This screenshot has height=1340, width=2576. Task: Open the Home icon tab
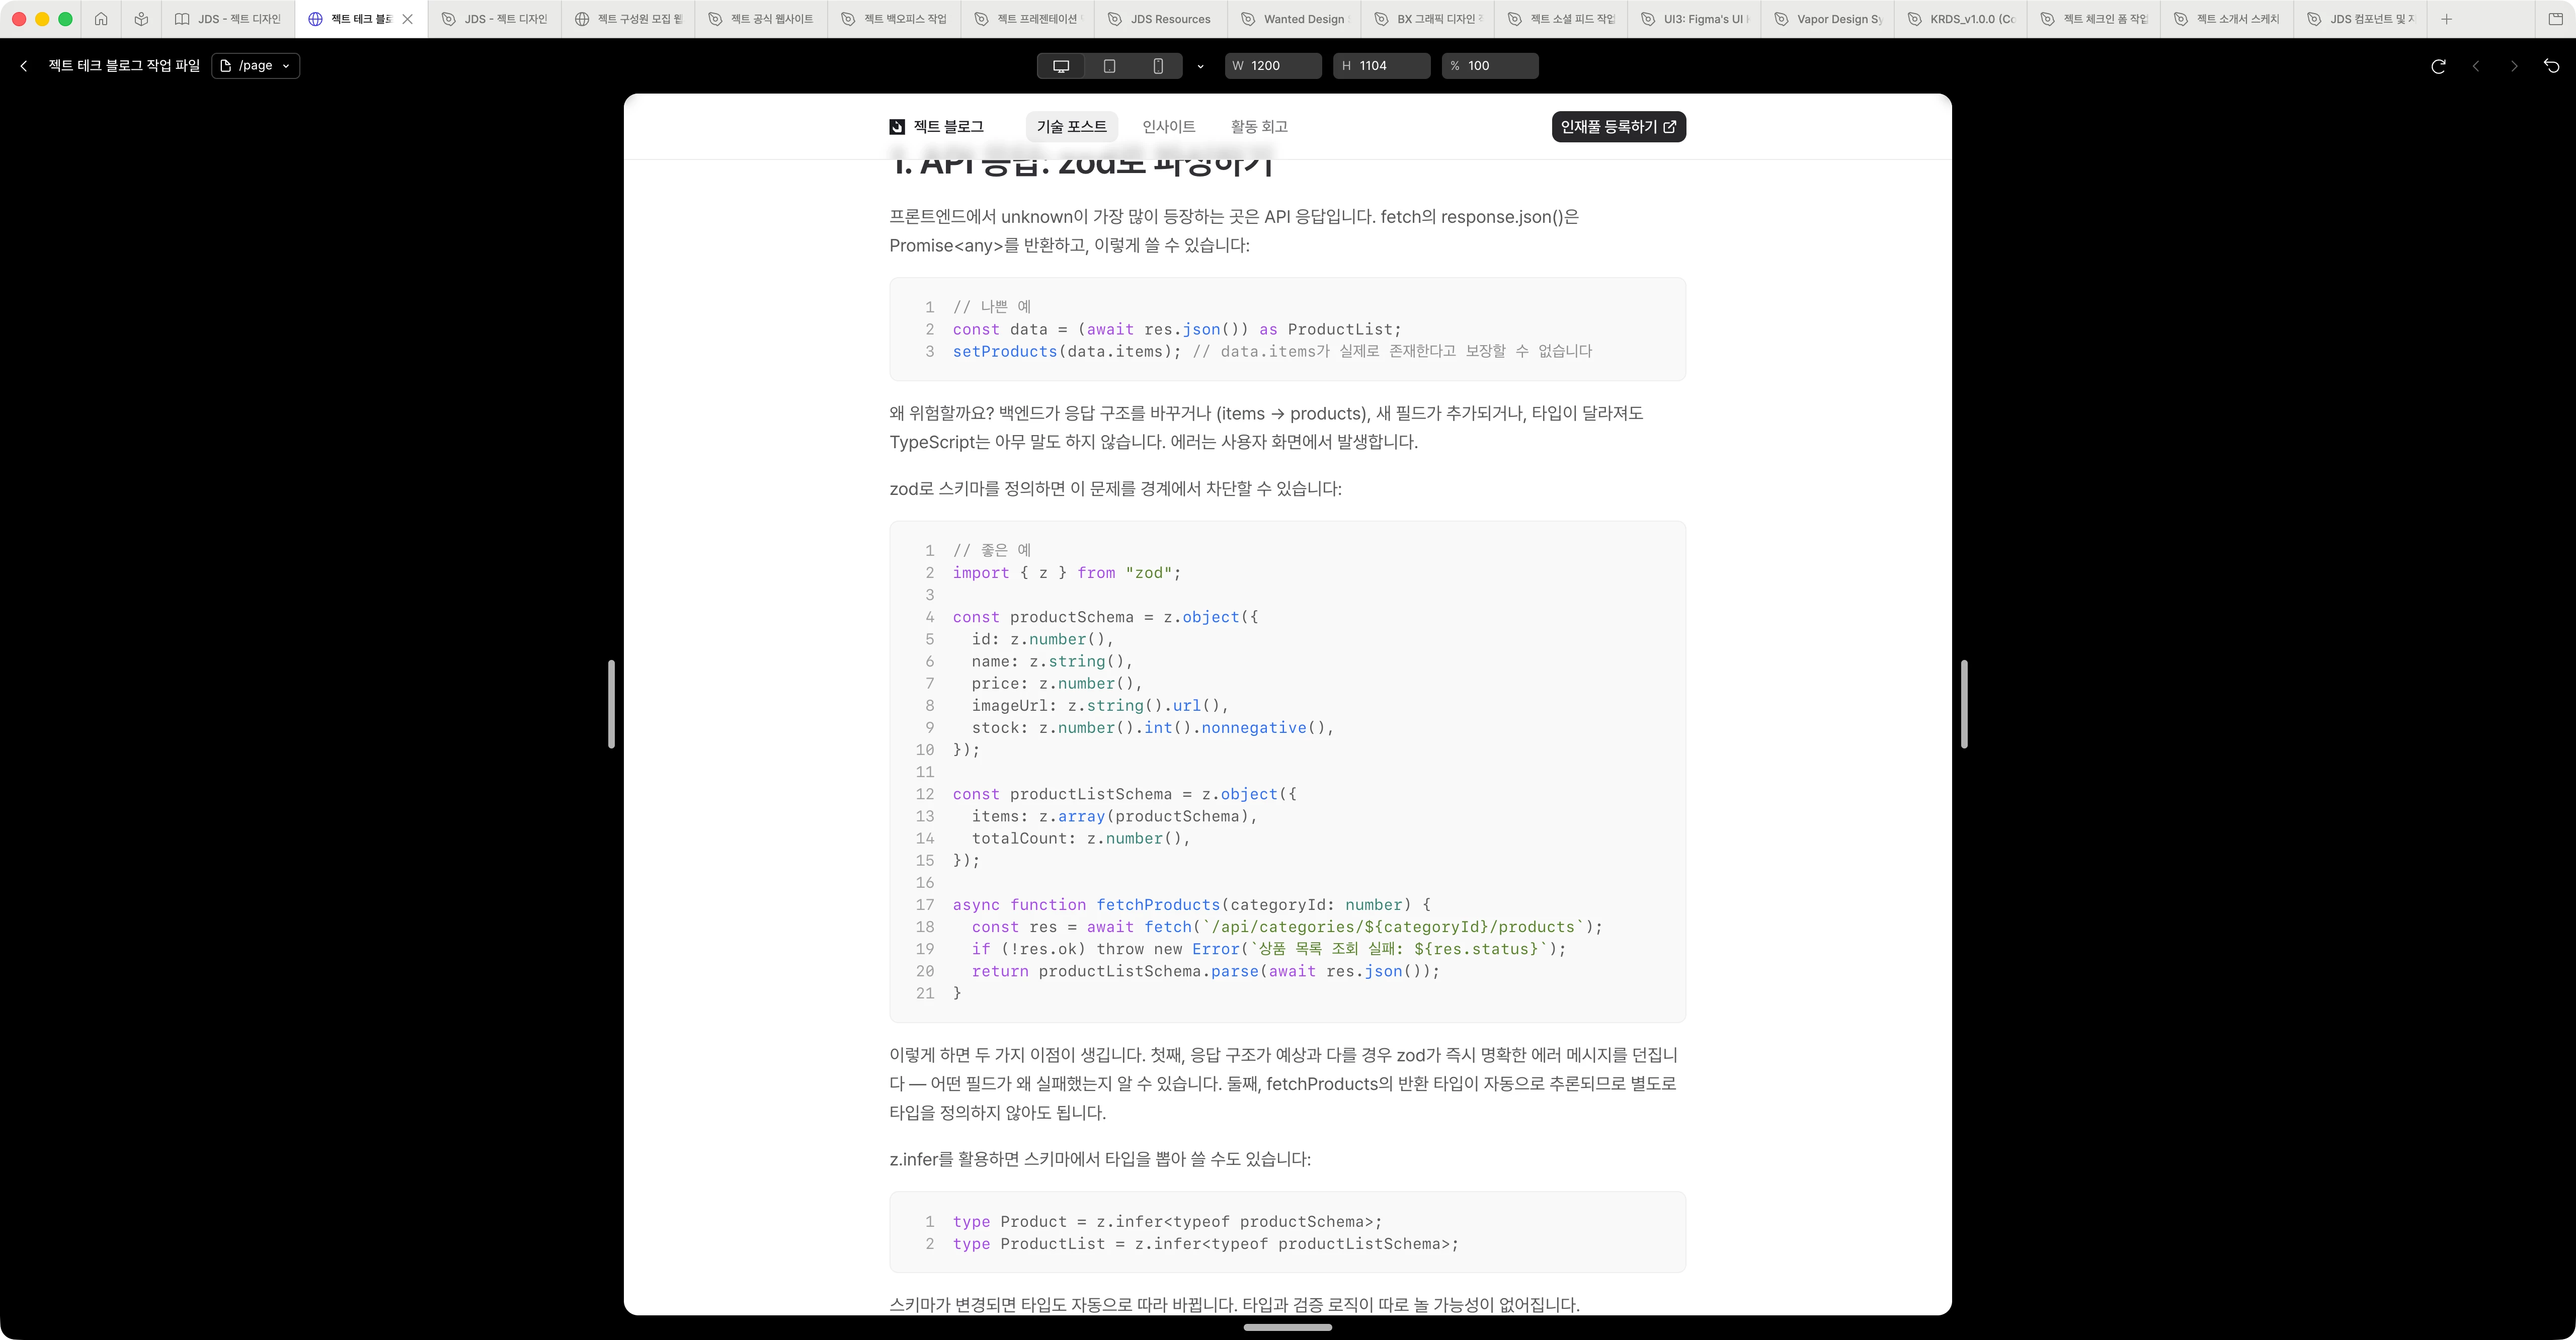tap(101, 19)
